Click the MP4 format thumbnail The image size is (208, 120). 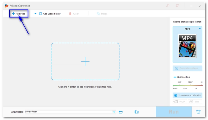(x=187, y=46)
